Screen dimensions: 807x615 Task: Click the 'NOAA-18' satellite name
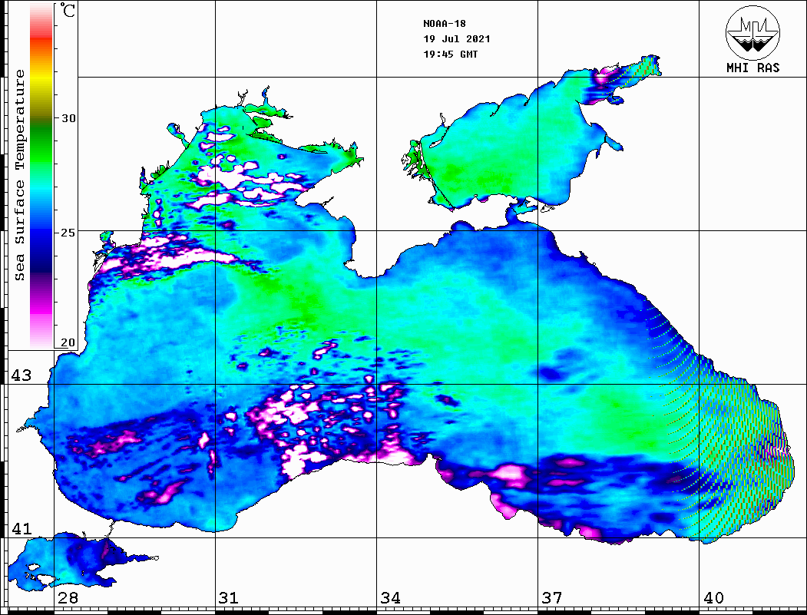445,24
